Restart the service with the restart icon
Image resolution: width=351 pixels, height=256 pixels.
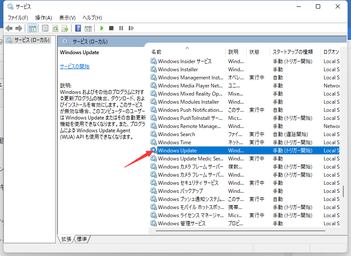tap(131, 28)
